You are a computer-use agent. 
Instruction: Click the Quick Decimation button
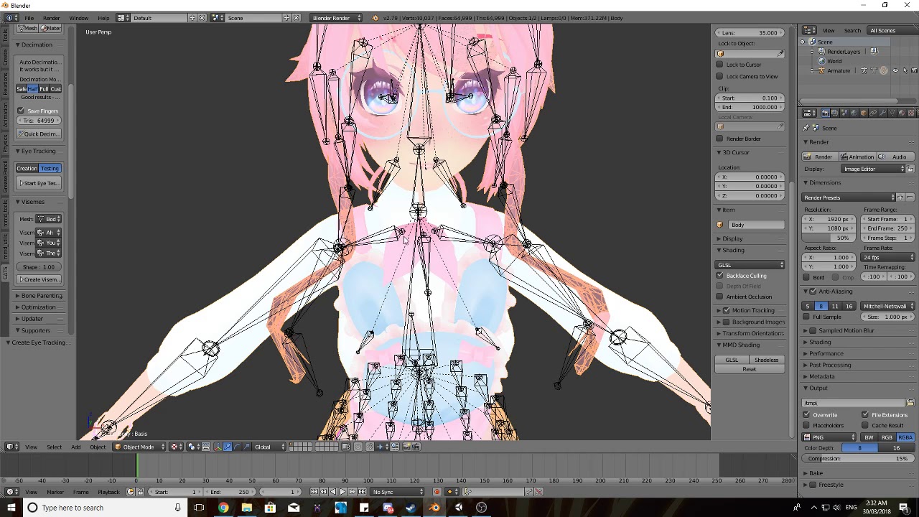[x=39, y=134]
